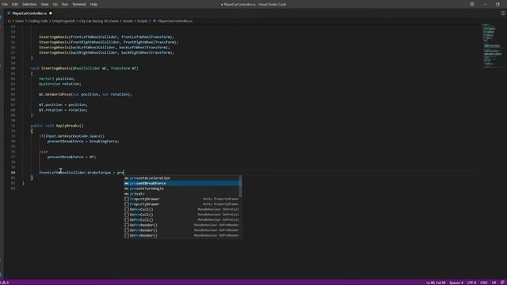
Task: Open Scripts breadcrumb segment
Action: click(x=143, y=21)
